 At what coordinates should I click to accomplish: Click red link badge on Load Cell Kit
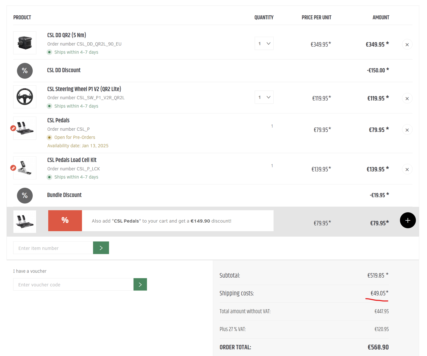coord(13,168)
